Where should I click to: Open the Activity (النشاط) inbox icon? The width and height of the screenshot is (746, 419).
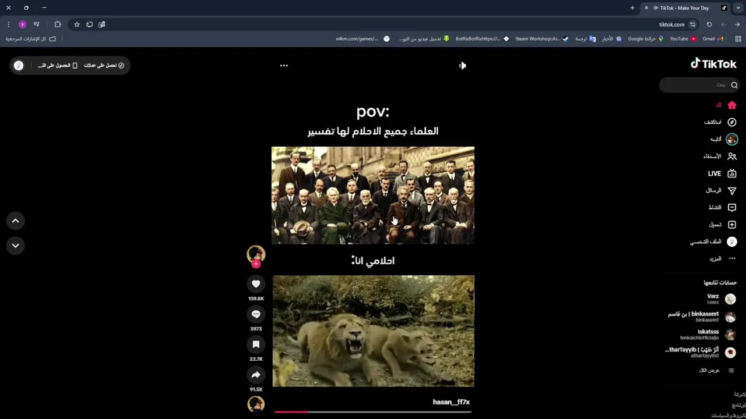click(x=732, y=207)
